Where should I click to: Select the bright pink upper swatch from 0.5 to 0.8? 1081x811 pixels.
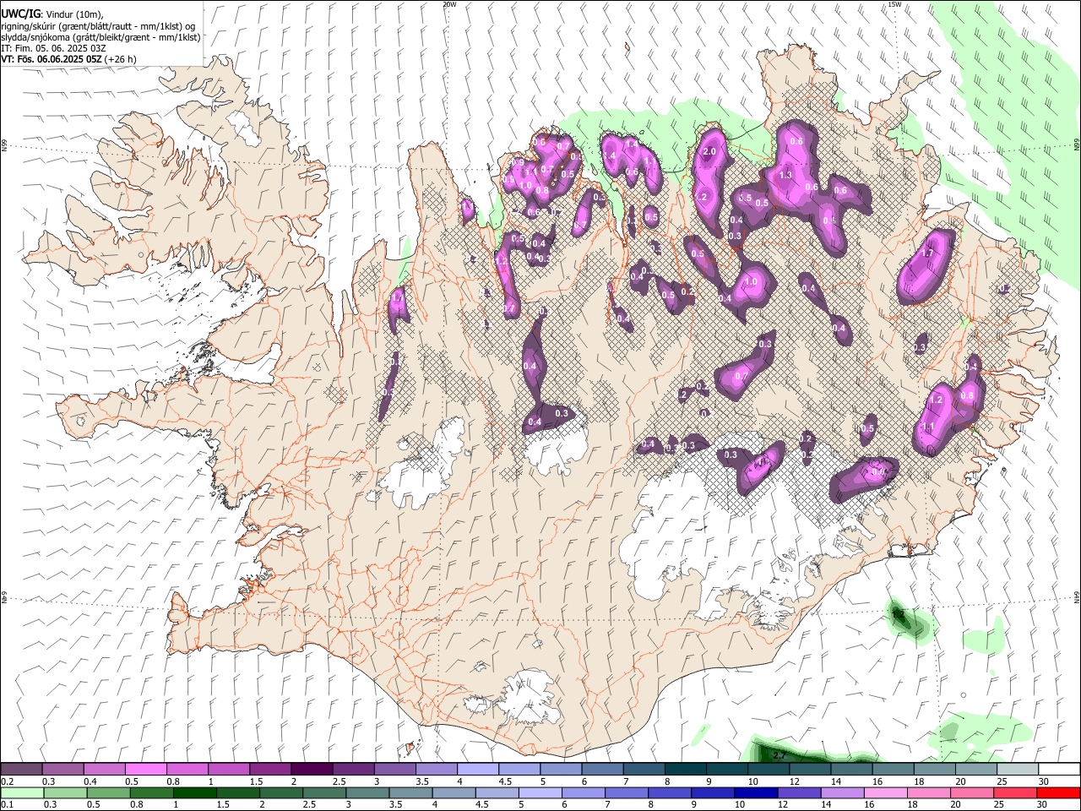click(x=146, y=769)
